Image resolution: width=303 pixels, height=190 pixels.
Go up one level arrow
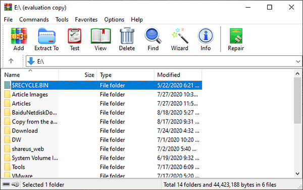(x=11, y=61)
